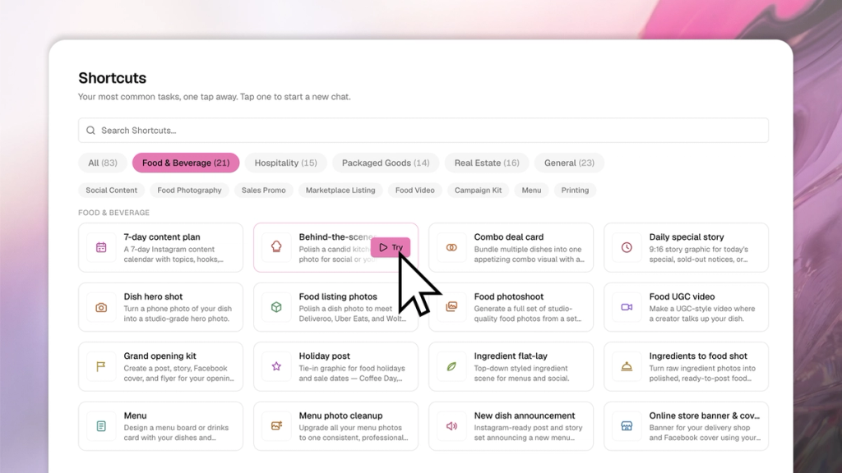Filter by the Food Video tag
842x473 pixels.
414,190
